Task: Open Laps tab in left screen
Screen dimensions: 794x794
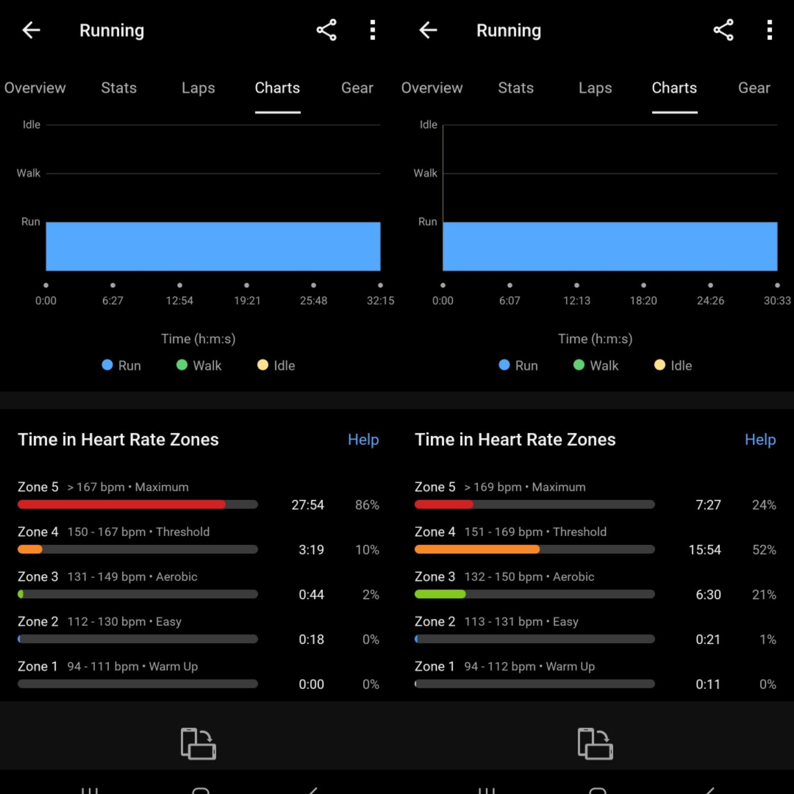Action: 198,88
